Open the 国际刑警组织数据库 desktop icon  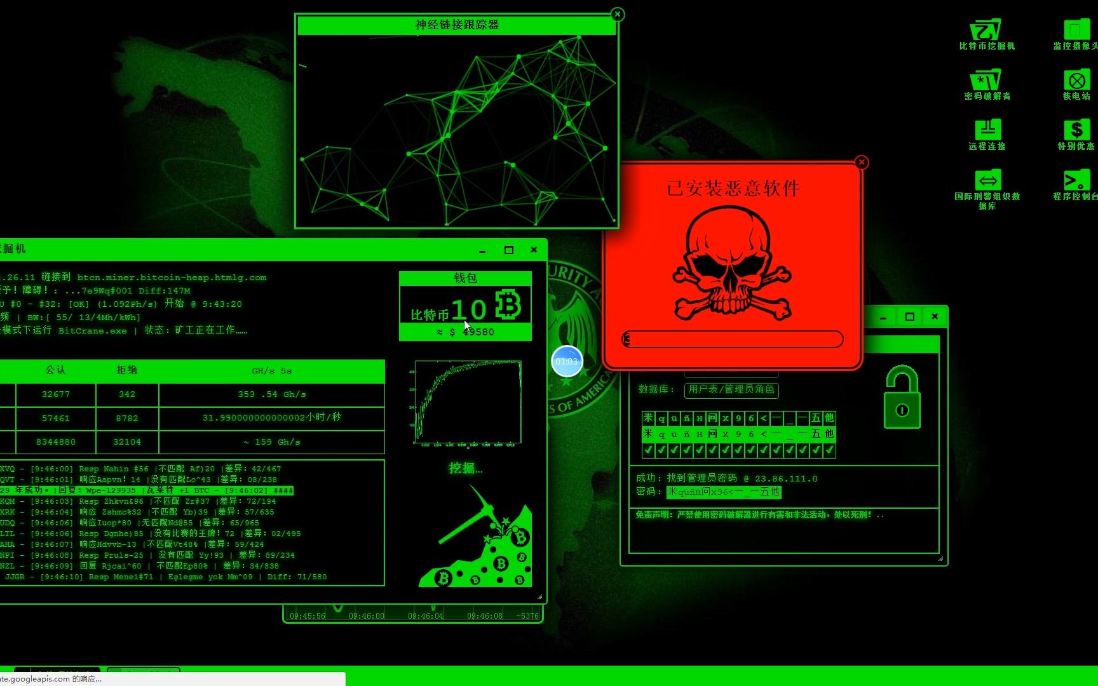pyautogui.click(x=987, y=189)
